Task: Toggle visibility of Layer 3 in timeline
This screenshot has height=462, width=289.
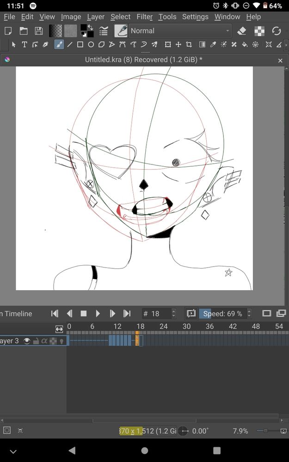Action: click(27, 341)
